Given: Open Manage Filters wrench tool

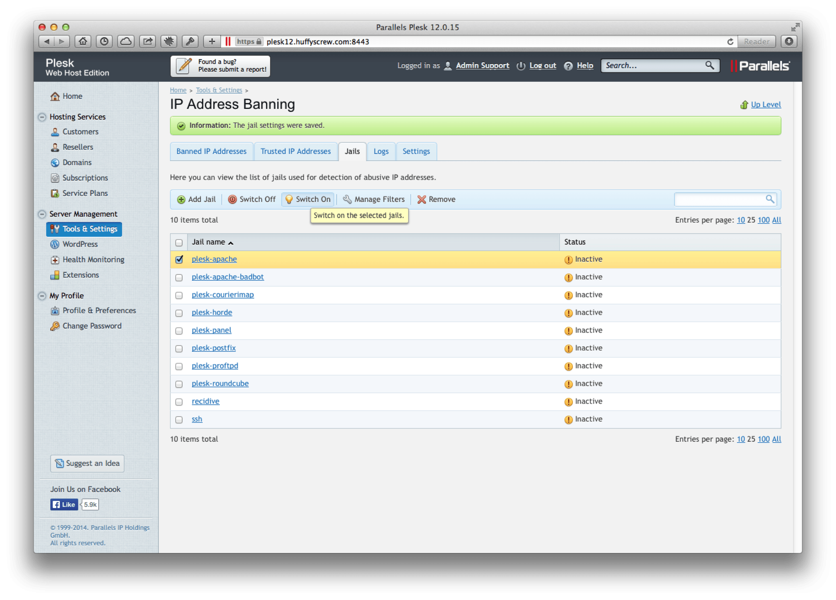Looking at the screenshot, I should point(347,200).
